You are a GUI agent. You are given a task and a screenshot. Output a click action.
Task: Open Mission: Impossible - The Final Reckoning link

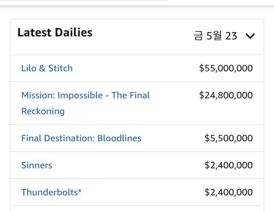pos(85,103)
